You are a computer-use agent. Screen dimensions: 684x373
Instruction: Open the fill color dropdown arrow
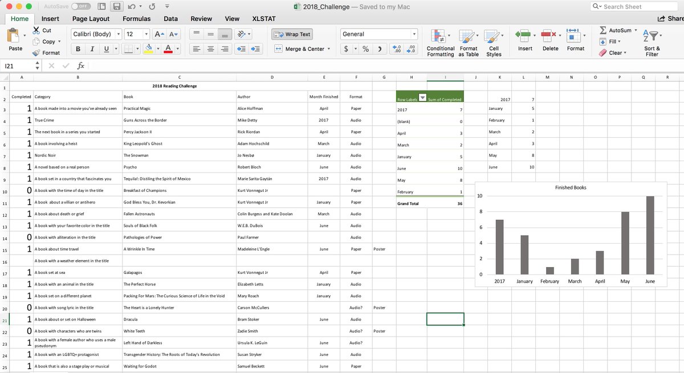(x=157, y=49)
